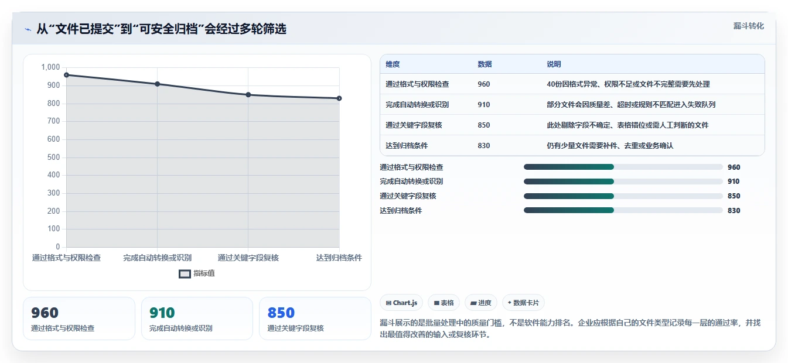Select the 表格 tag chip

coord(444,303)
